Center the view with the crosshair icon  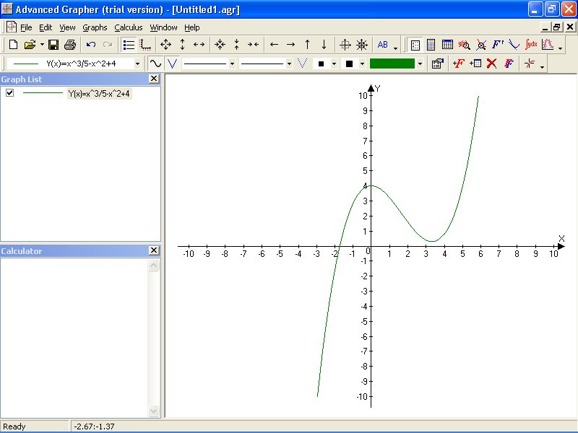(x=345, y=45)
